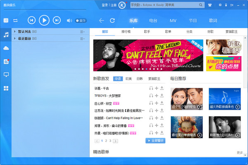Switch to the 电台 main tab
Screen dimensions: 248x165
pos(153,21)
